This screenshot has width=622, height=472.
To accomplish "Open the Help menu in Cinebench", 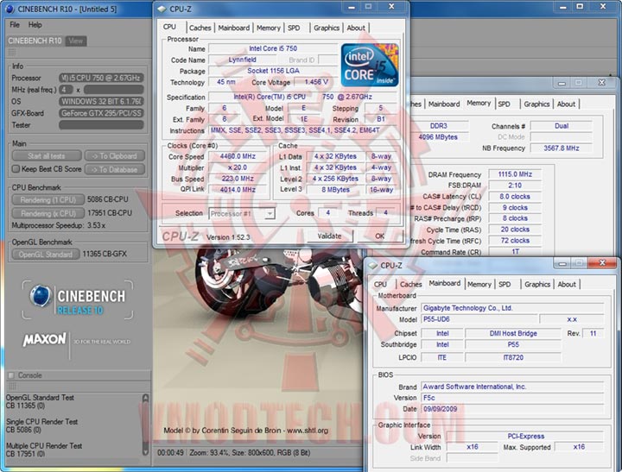I will [35, 24].
